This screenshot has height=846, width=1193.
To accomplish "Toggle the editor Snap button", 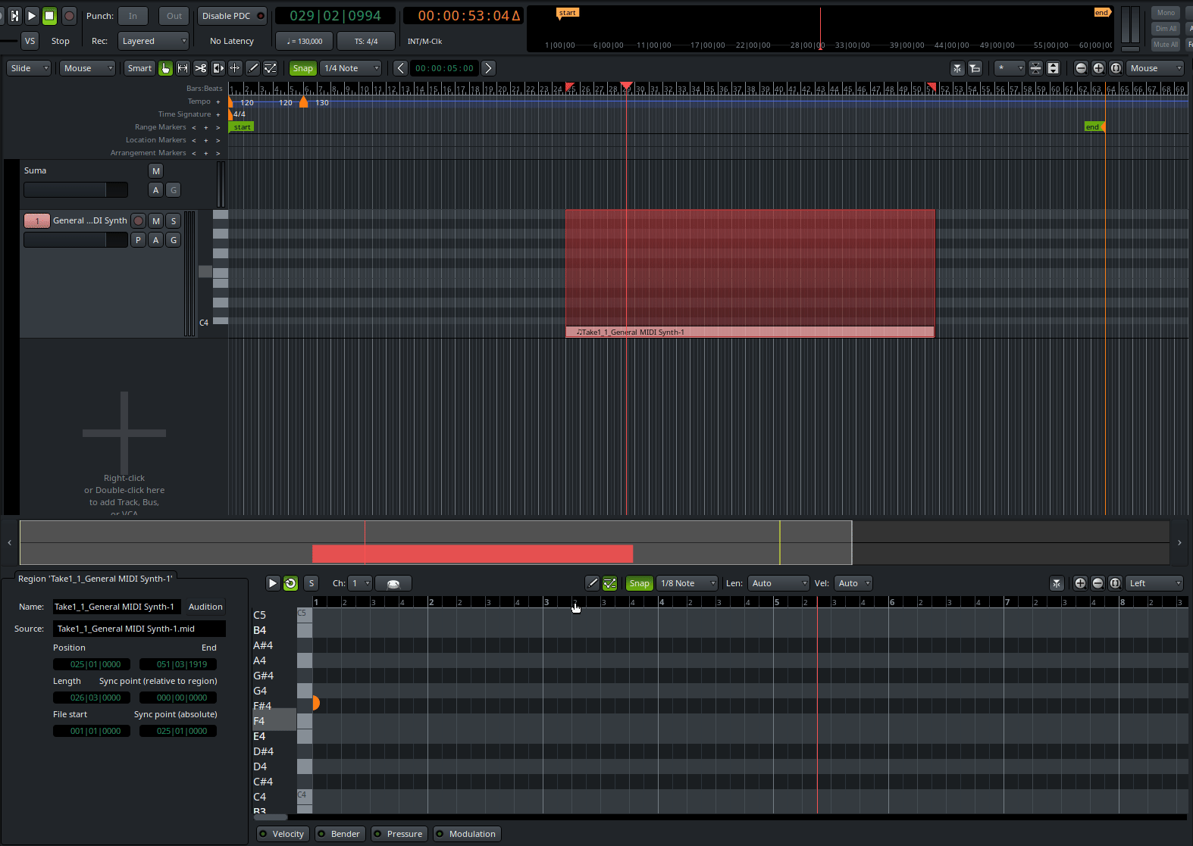I will coord(302,68).
